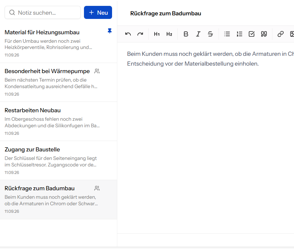Insert a blockquote
This screenshot has width=294, height=249.
[x=264, y=34]
